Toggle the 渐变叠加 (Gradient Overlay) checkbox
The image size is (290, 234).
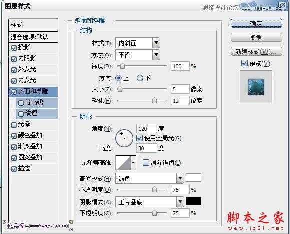point(14,147)
